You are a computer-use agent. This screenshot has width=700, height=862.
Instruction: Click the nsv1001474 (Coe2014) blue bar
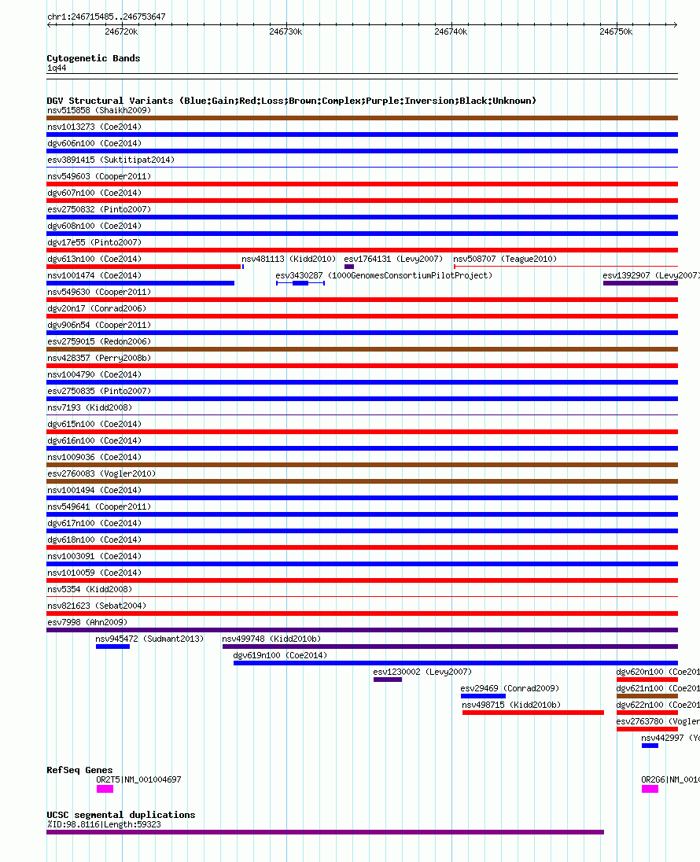coord(140,283)
